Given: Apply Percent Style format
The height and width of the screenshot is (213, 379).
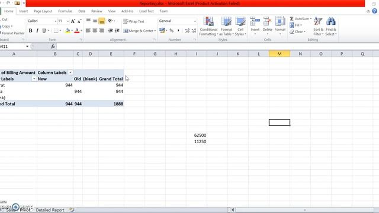Looking at the screenshot, I should [x=172, y=31].
